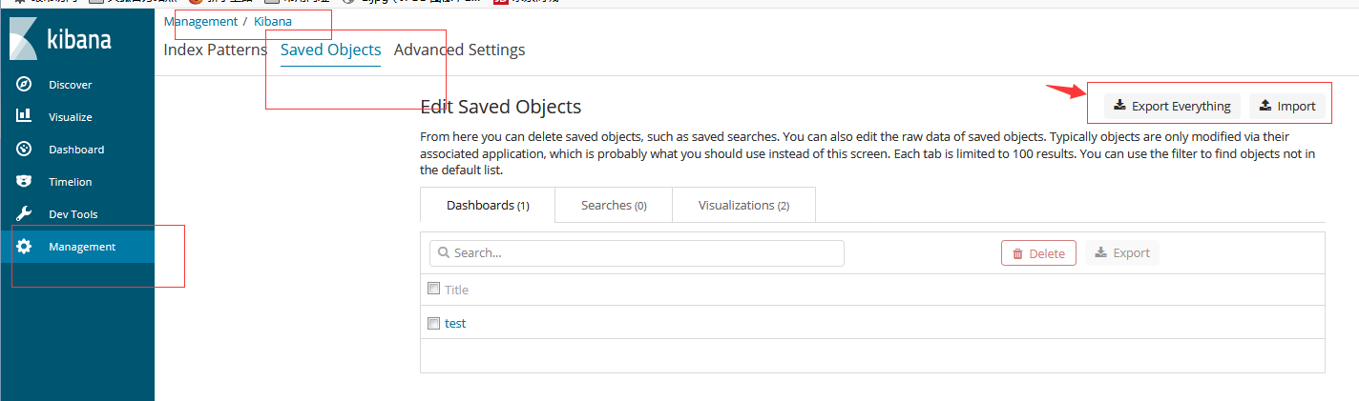
Task: Click magnifier icon in search field
Action: 443,253
